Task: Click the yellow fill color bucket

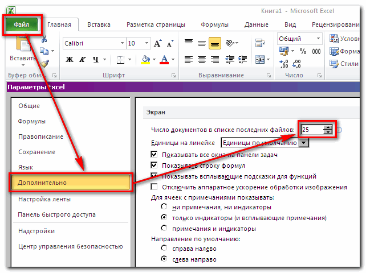Action: (145, 60)
